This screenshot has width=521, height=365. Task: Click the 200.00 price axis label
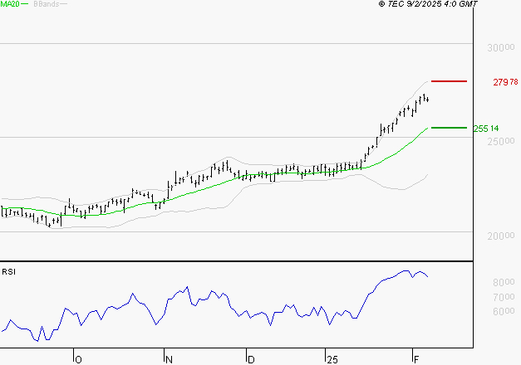click(x=501, y=236)
